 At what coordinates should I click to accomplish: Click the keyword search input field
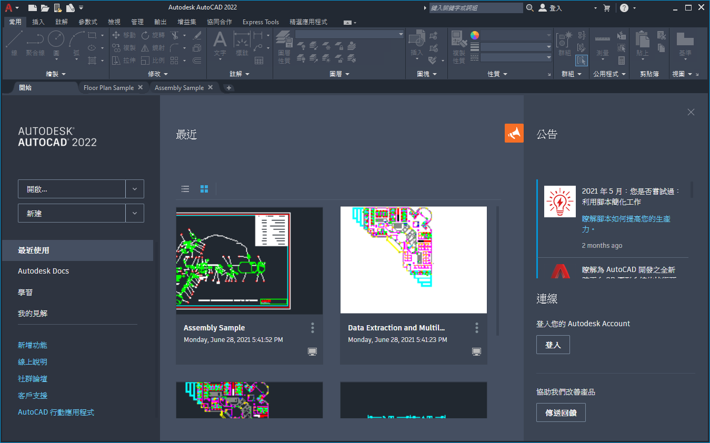(476, 8)
